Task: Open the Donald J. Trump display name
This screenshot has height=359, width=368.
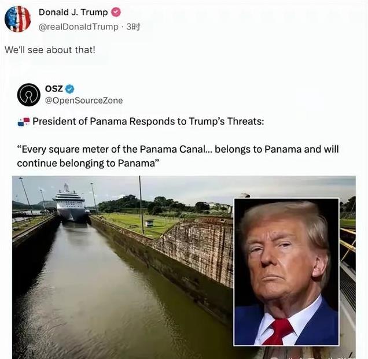Action: click(73, 12)
